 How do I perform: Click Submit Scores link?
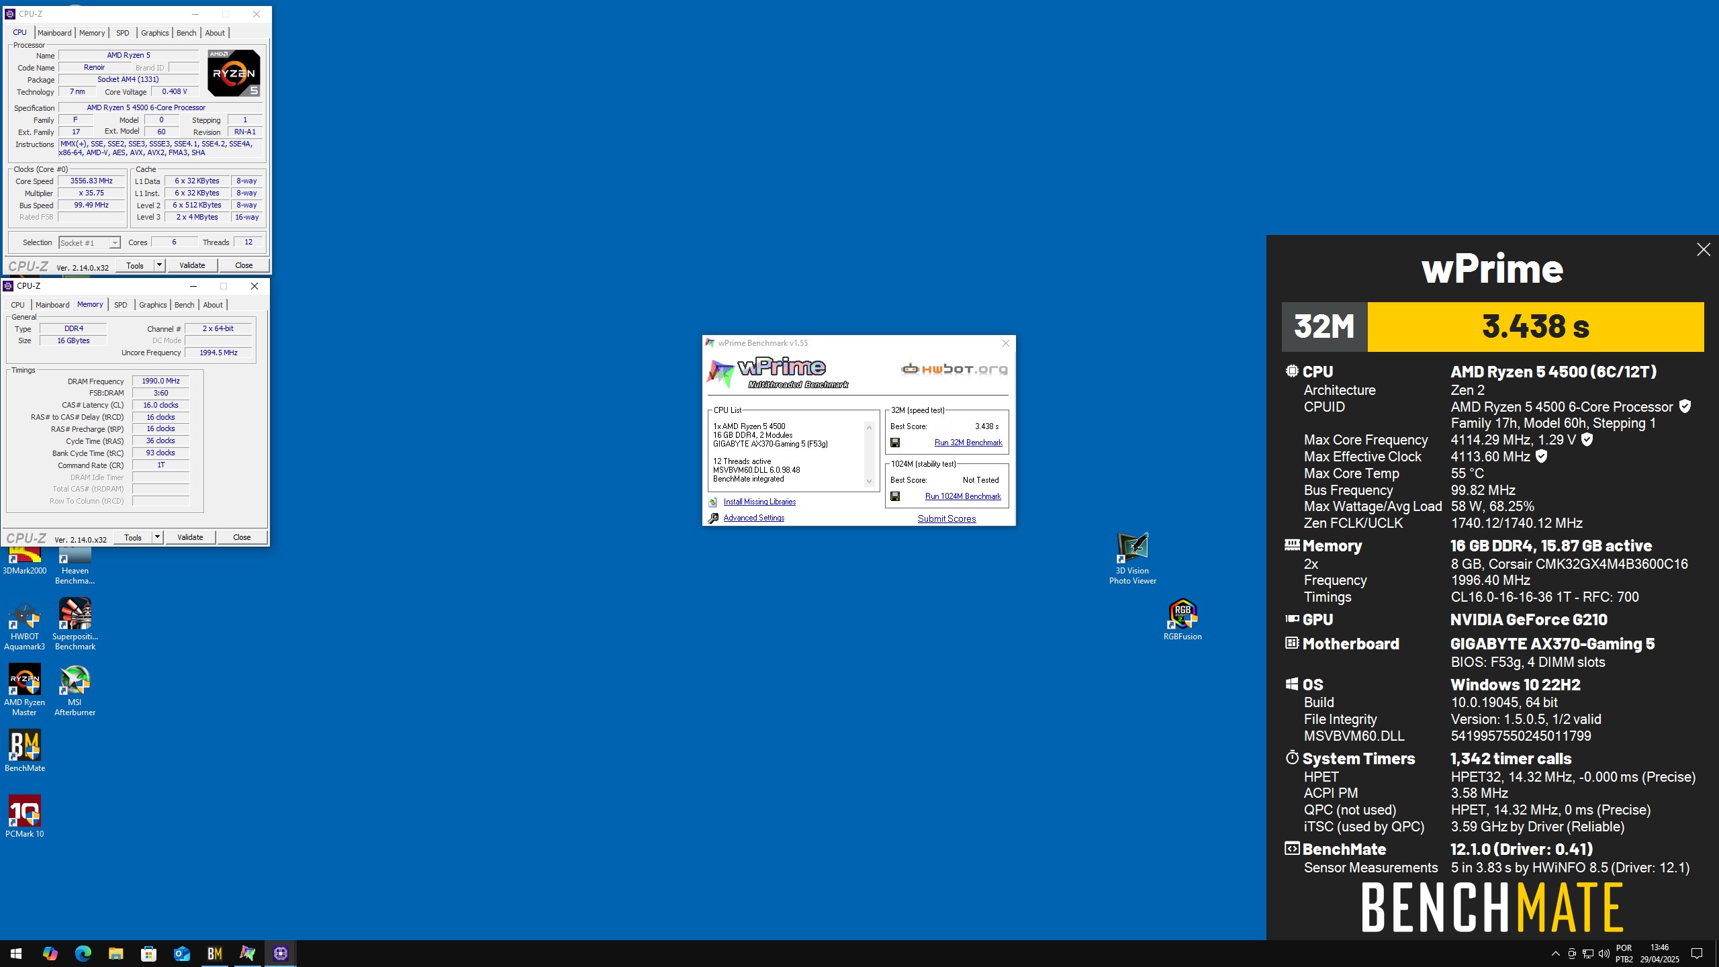(947, 518)
